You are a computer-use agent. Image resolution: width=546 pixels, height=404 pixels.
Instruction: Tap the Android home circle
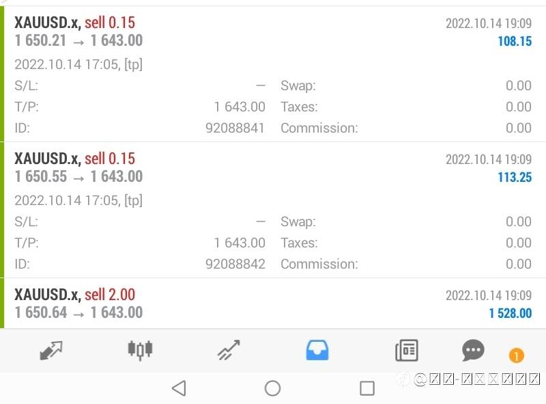coord(272,388)
